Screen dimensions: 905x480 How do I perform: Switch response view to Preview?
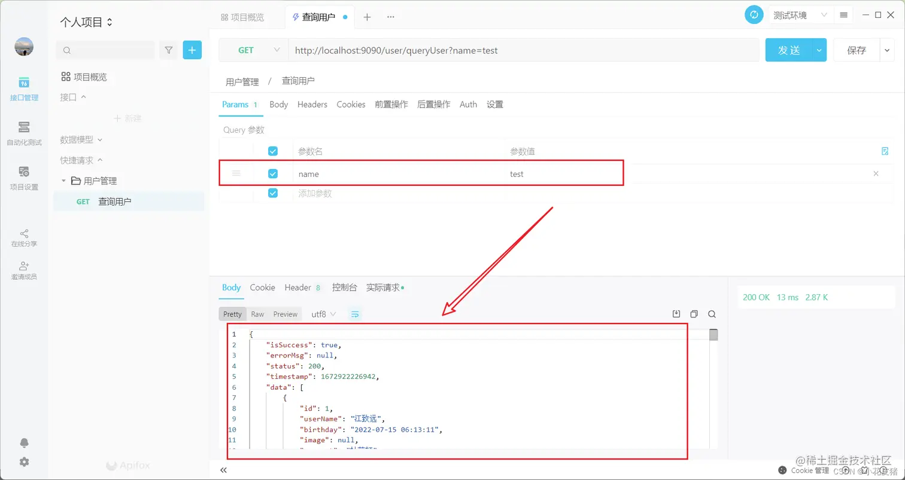286,314
